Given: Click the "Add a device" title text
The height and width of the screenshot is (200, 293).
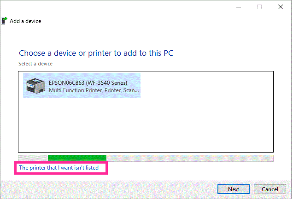Looking at the screenshot, I should (25, 21).
